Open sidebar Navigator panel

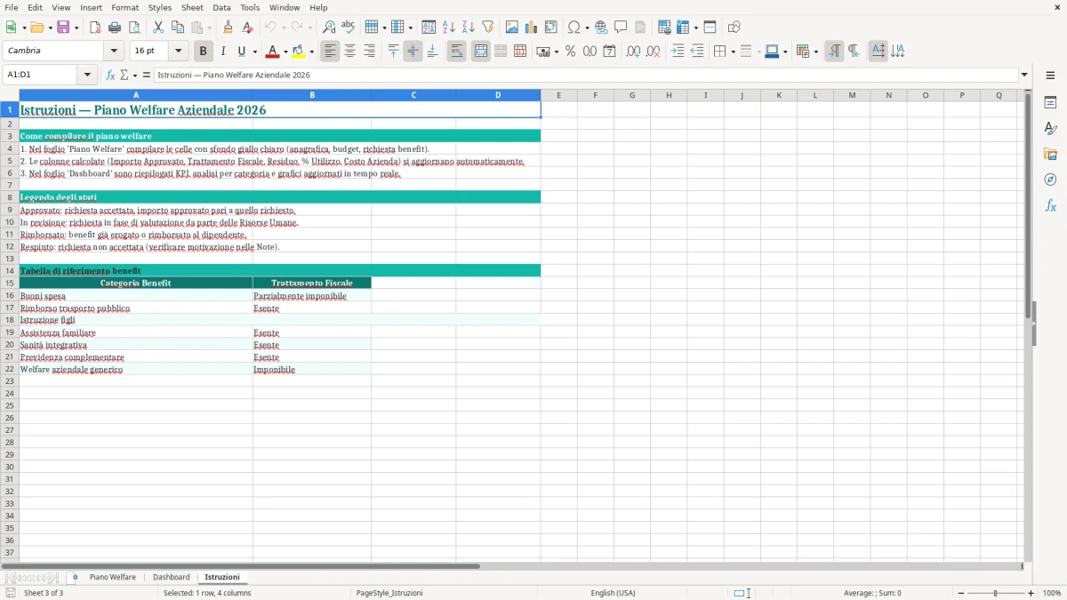tap(1050, 180)
